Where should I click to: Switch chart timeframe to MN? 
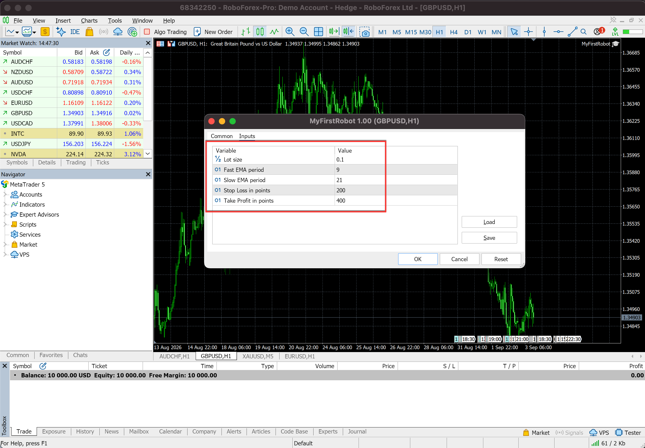(x=496, y=32)
